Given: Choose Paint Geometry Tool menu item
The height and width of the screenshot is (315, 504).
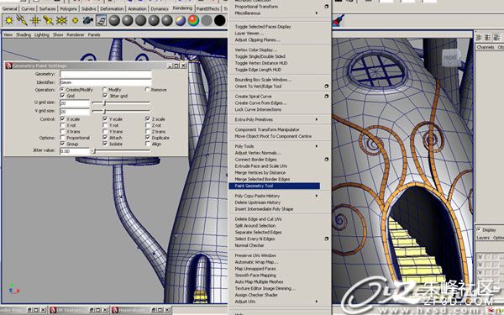Looking at the screenshot, I should click(x=274, y=186).
